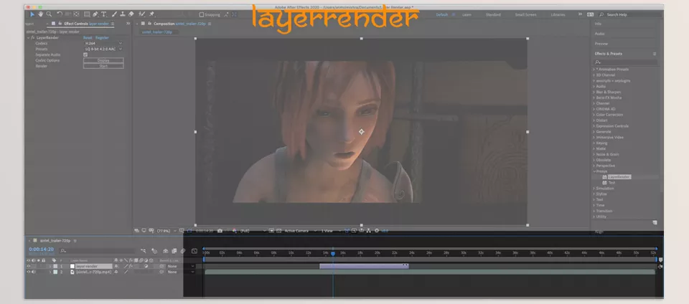Viewport: 689px width, 304px height.
Task: Select the Test effect in presets list
Action: [611, 183]
